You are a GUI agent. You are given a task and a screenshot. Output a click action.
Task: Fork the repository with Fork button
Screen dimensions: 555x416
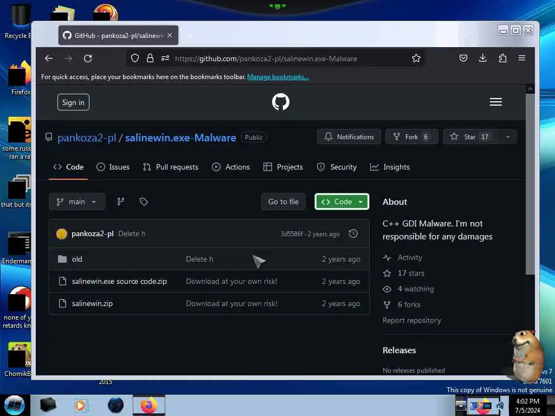tap(412, 137)
